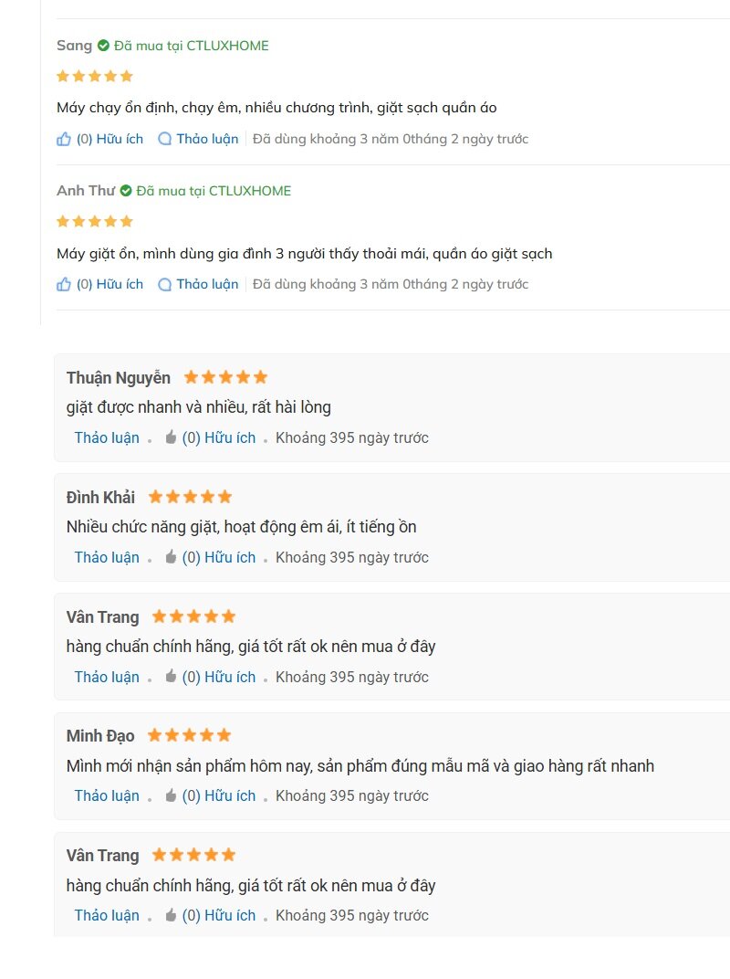Click green verified checkmark next to Anh Thư

coord(126,191)
